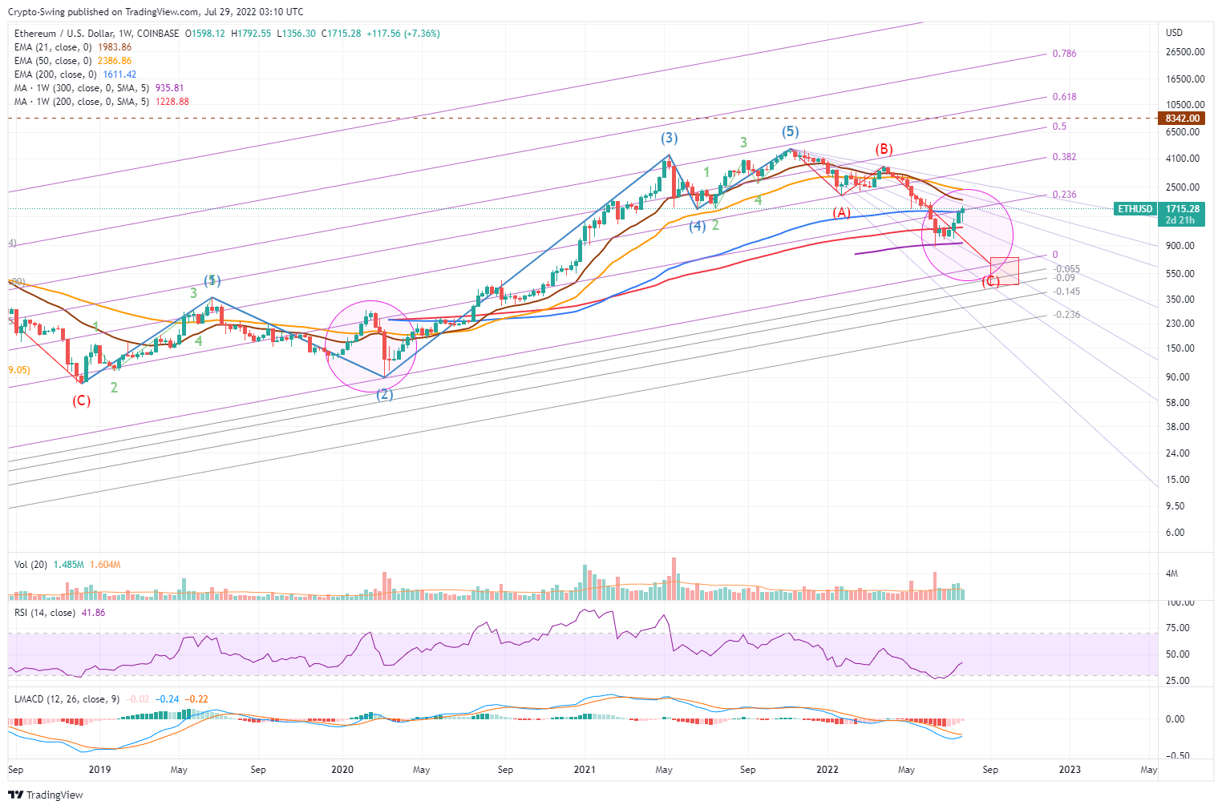
Task: Click the red (C) label near 2019 low
Action: pyautogui.click(x=81, y=400)
